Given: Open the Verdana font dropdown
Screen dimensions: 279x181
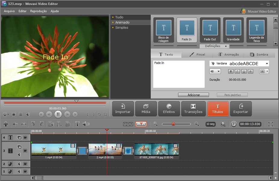Looking at the screenshot, I should [x=239, y=64].
